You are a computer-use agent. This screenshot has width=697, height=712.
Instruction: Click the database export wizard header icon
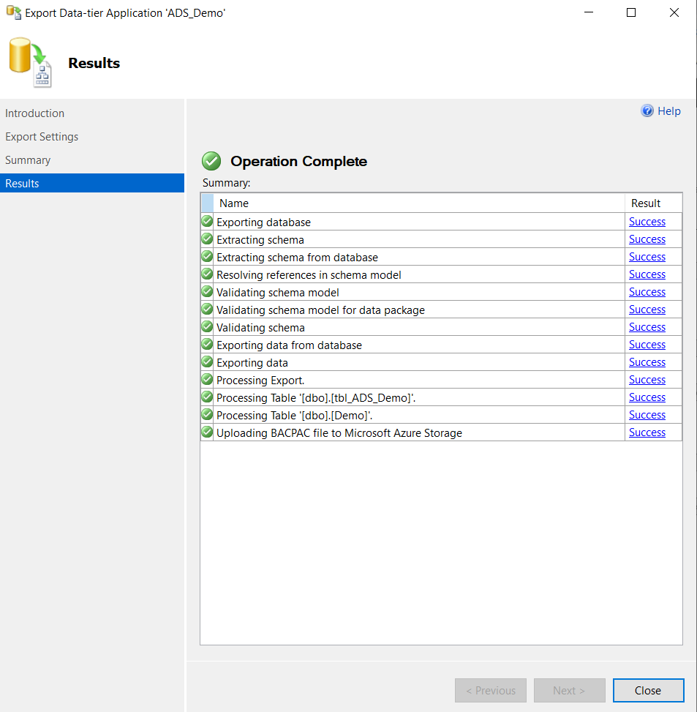[x=31, y=63]
